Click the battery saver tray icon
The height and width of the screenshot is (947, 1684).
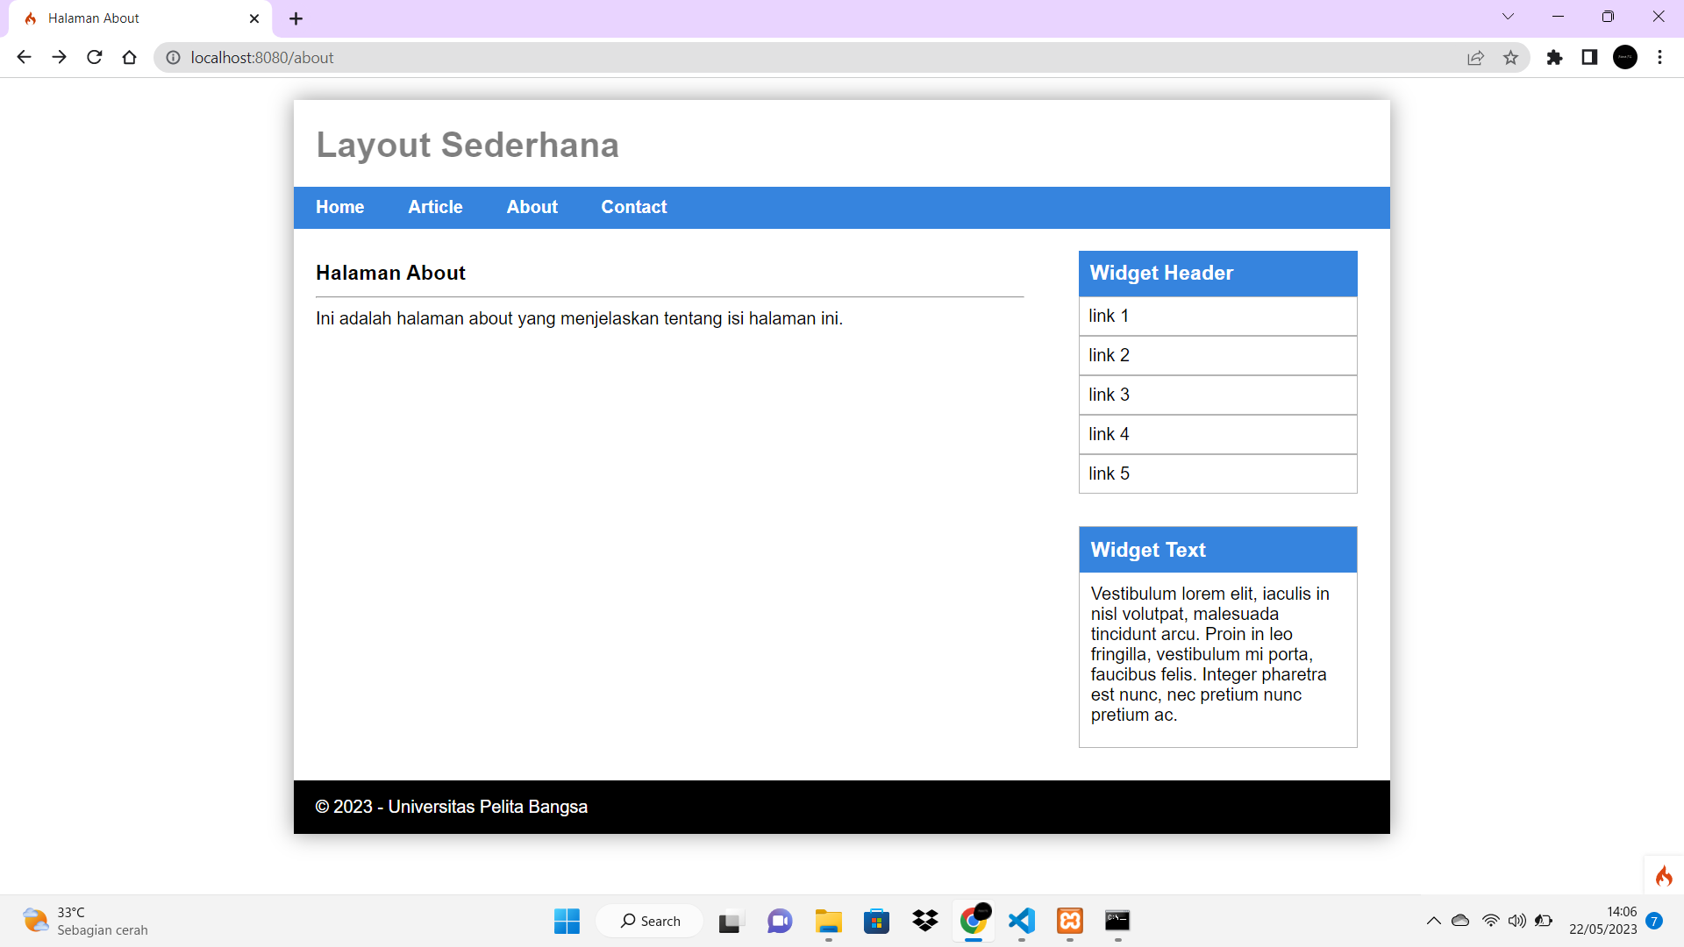click(1545, 921)
